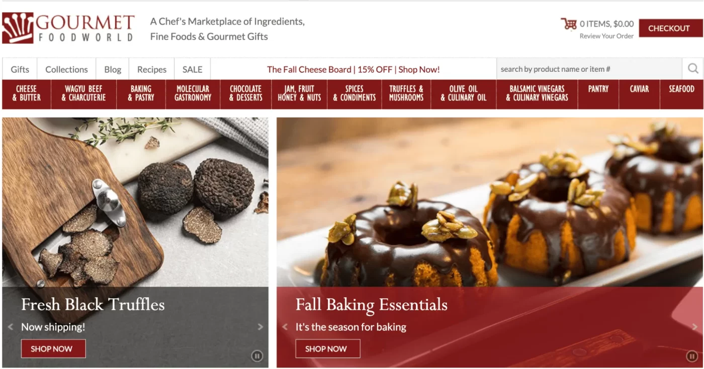This screenshot has height=369, width=704.
Task: Click Shop Now under Fresh Black Truffles
Action: pyautogui.click(x=53, y=348)
